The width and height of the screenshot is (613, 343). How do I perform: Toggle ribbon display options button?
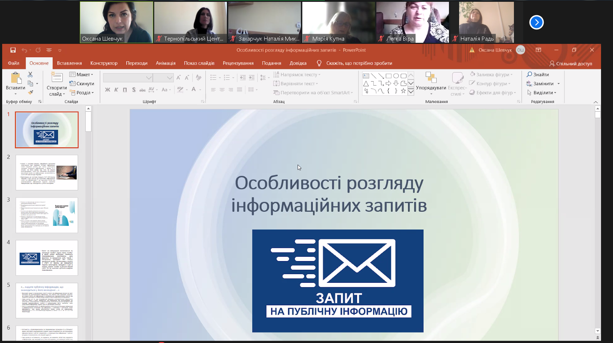(x=538, y=50)
